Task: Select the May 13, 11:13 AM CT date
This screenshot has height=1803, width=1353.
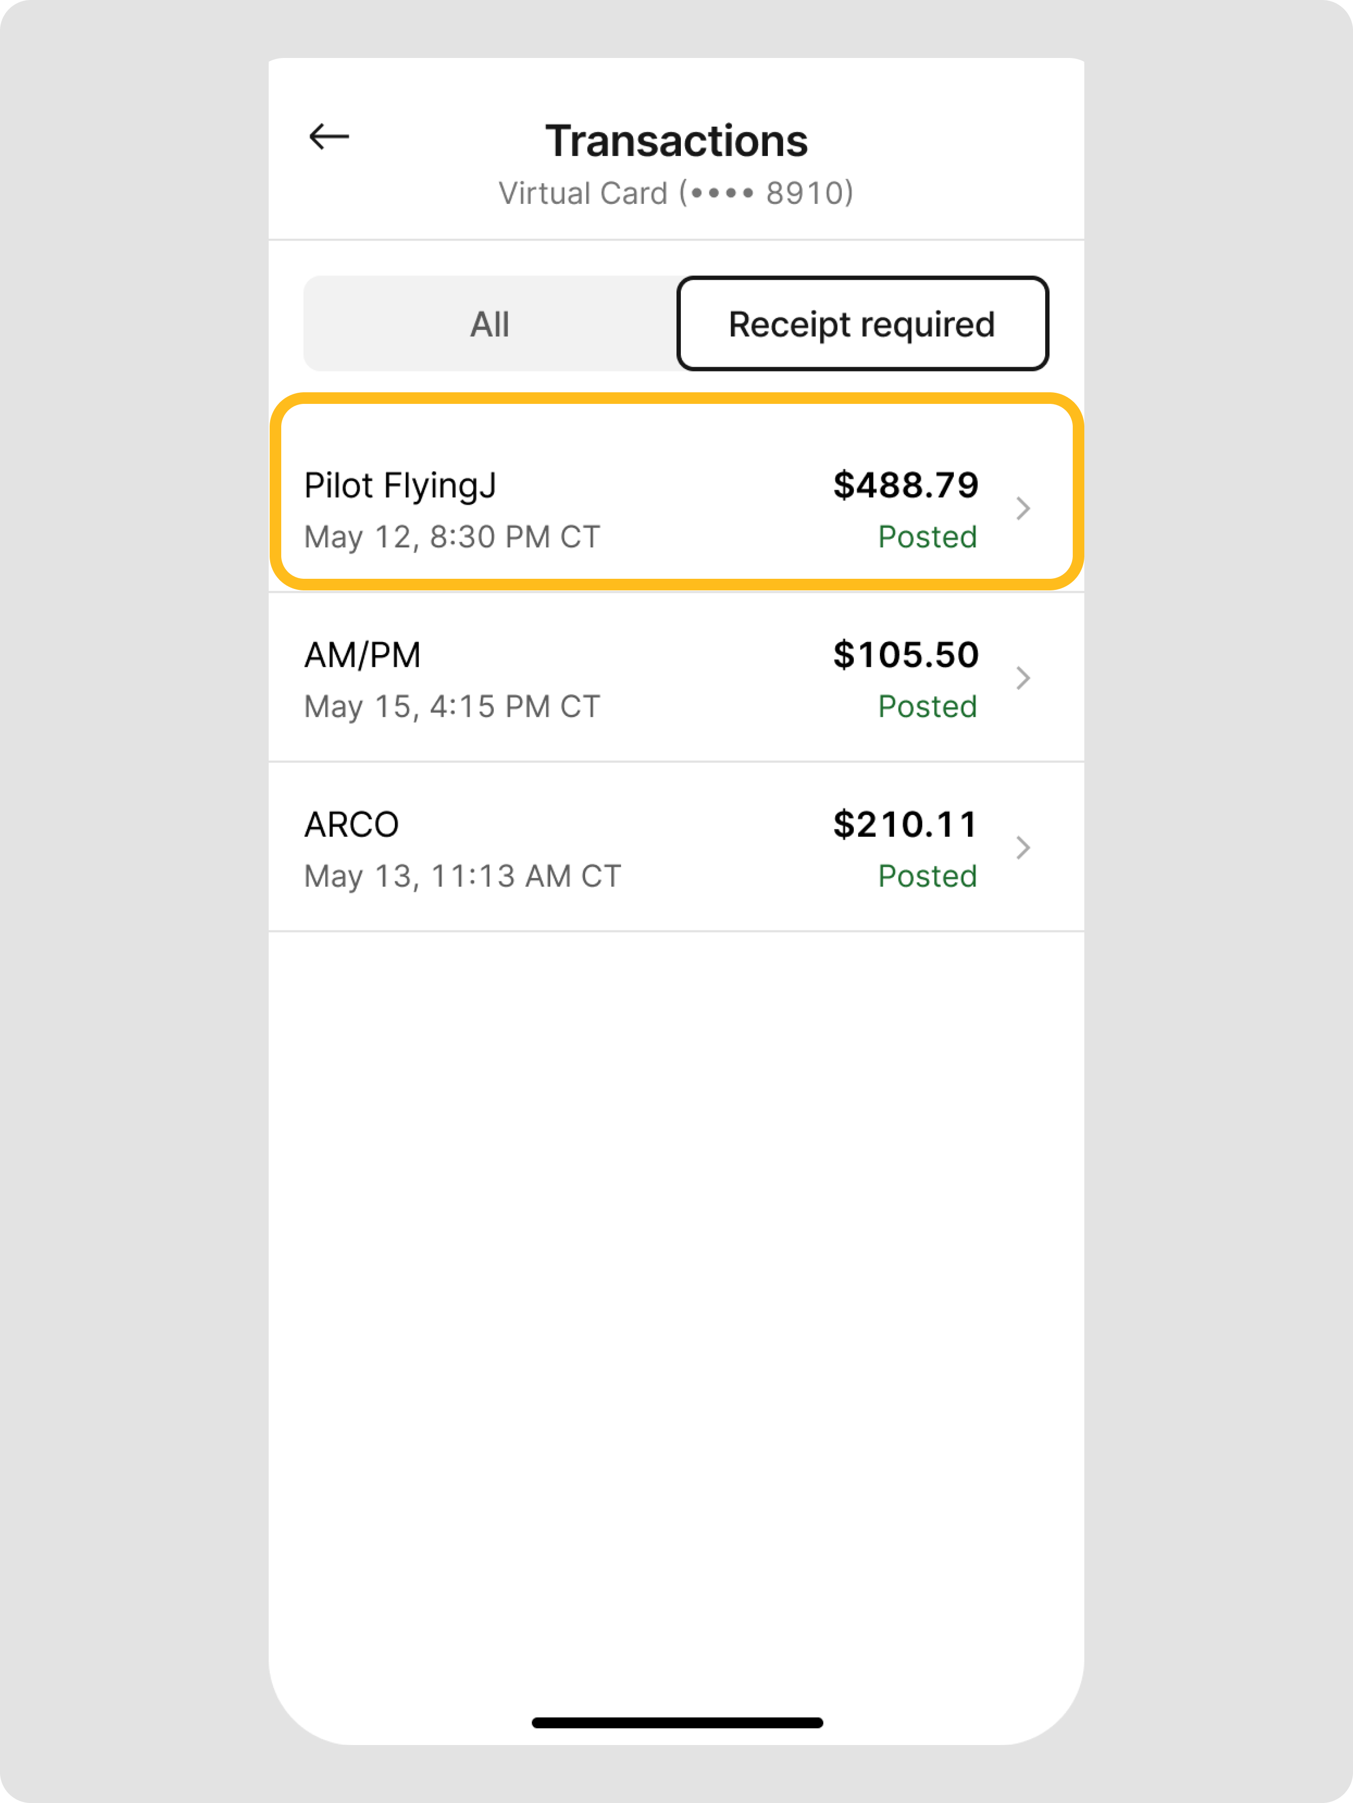Action: 463,876
